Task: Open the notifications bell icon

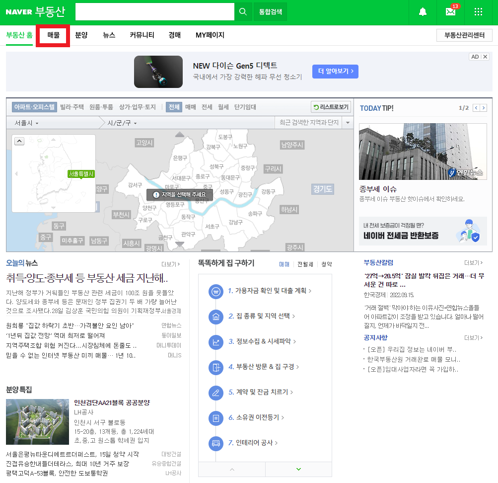Action: click(423, 12)
